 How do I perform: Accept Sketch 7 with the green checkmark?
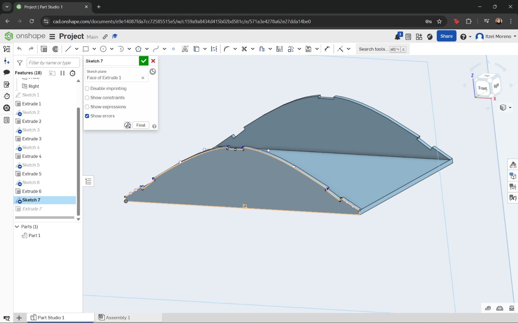pos(143,61)
